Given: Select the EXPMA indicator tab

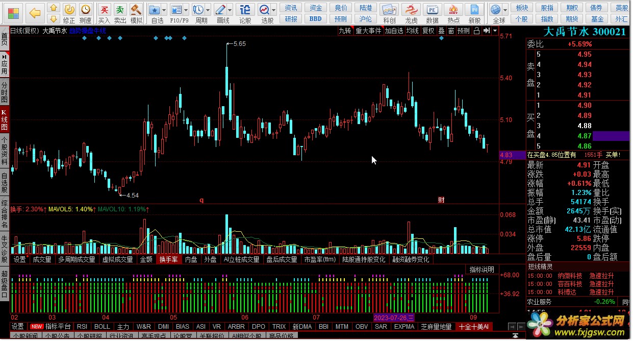Looking at the screenshot, I should pos(404,326).
